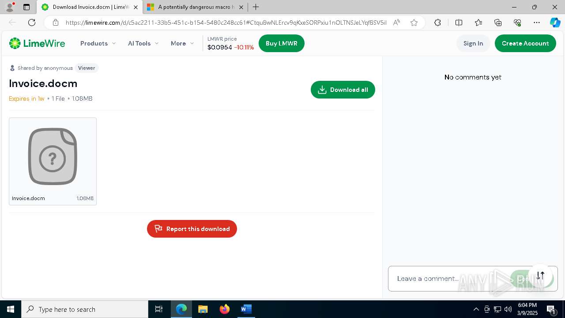This screenshot has height=318, width=565.
Task: Click the Download all button
Action: (x=343, y=90)
